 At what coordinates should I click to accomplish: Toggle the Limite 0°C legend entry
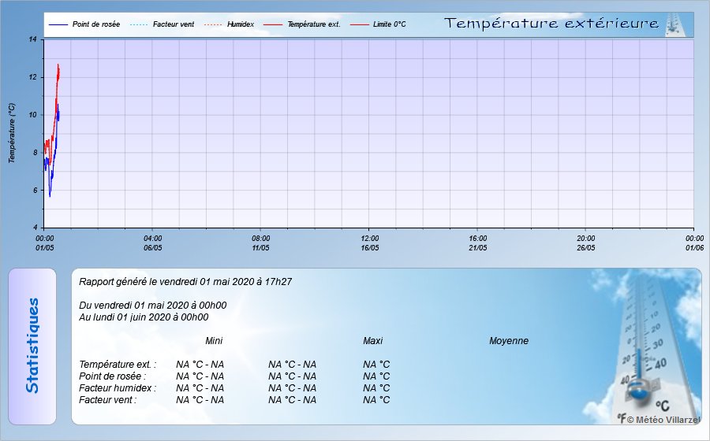tap(389, 25)
